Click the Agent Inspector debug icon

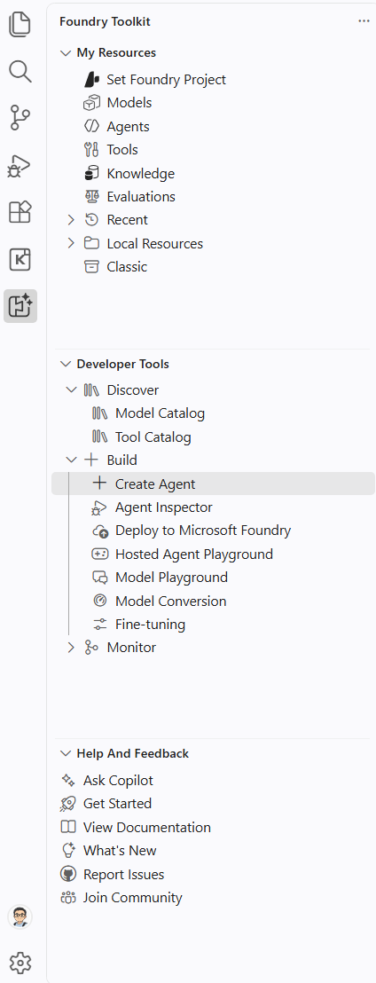tap(100, 507)
